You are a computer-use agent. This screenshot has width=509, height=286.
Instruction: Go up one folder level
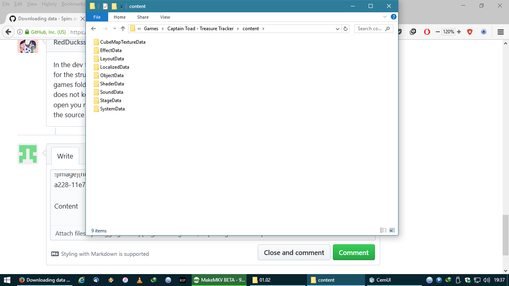(x=123, y=29)
